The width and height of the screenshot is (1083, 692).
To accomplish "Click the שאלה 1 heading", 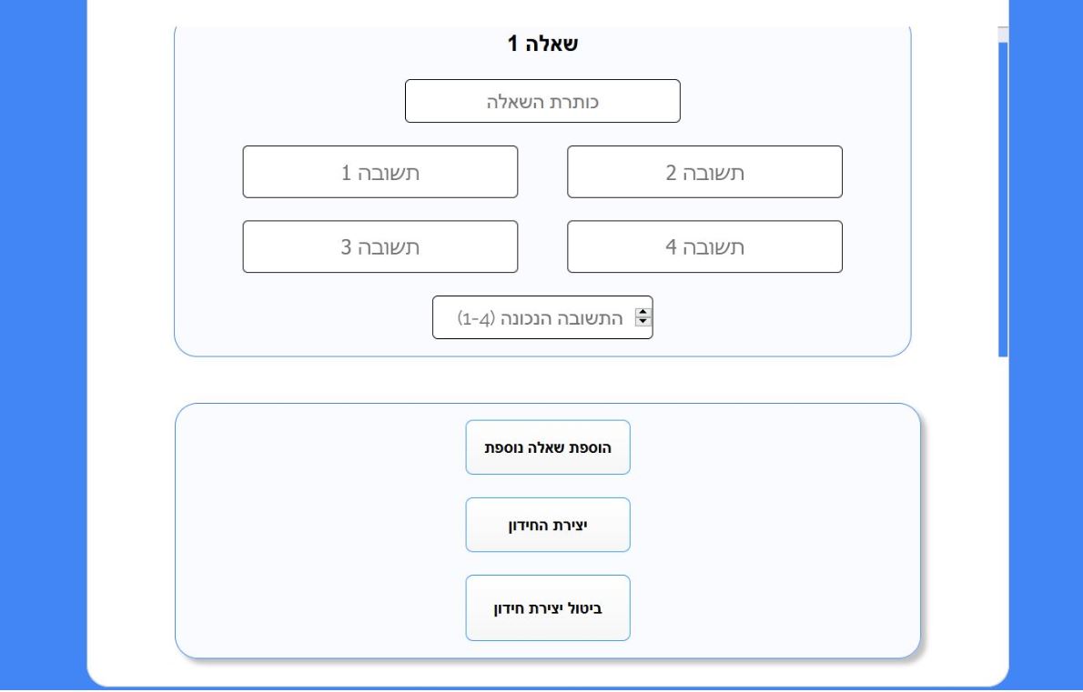I will click(x=542, y=44).
